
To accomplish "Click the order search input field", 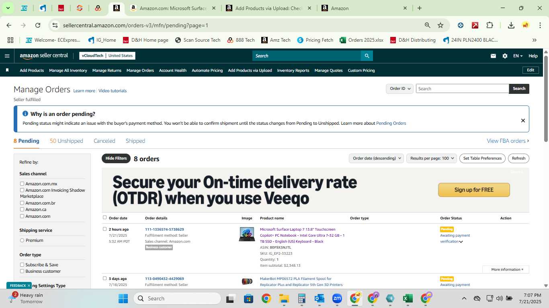I will tap(462, 89).
